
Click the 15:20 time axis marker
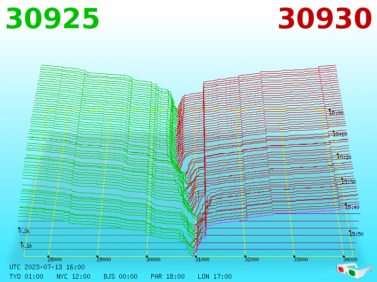tap(344, 157)
